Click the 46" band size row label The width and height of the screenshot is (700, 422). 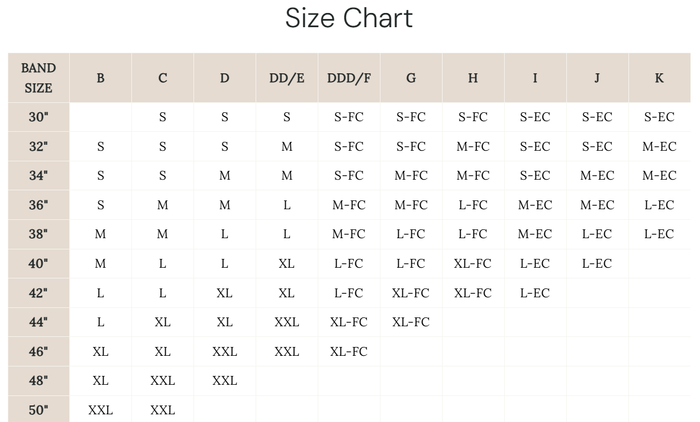(38, 352)
